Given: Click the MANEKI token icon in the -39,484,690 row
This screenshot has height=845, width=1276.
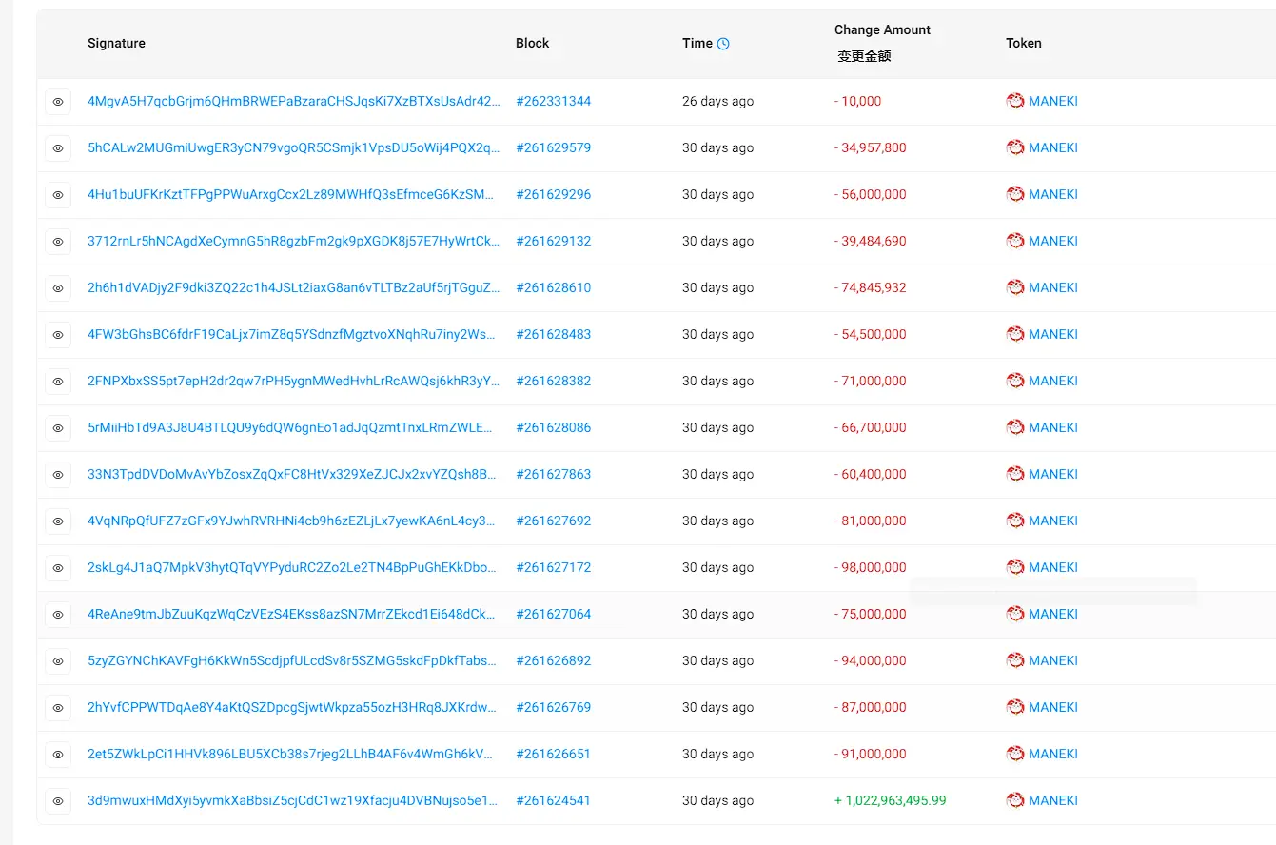Looking at the screenshot, I should [1015, 241].
